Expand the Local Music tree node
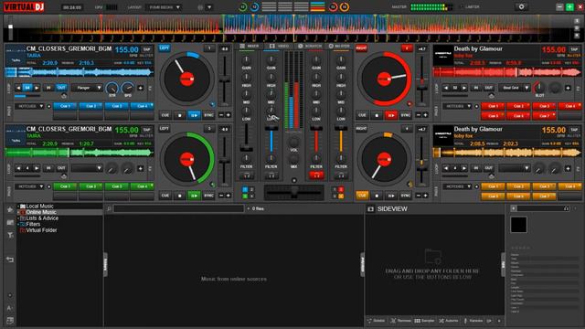 [18, 207]
